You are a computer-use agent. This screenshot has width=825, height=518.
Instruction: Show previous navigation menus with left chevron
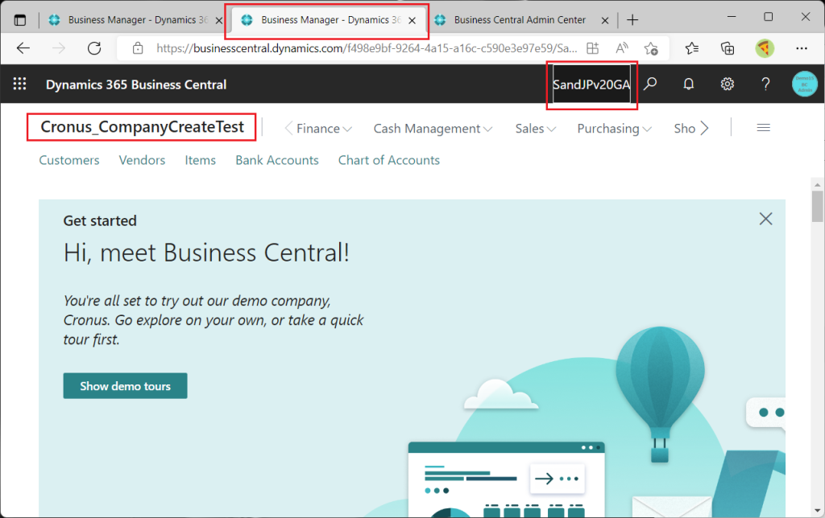point(288,128)
